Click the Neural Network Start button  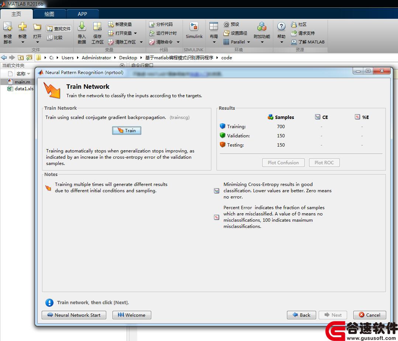tap(74, 315)
